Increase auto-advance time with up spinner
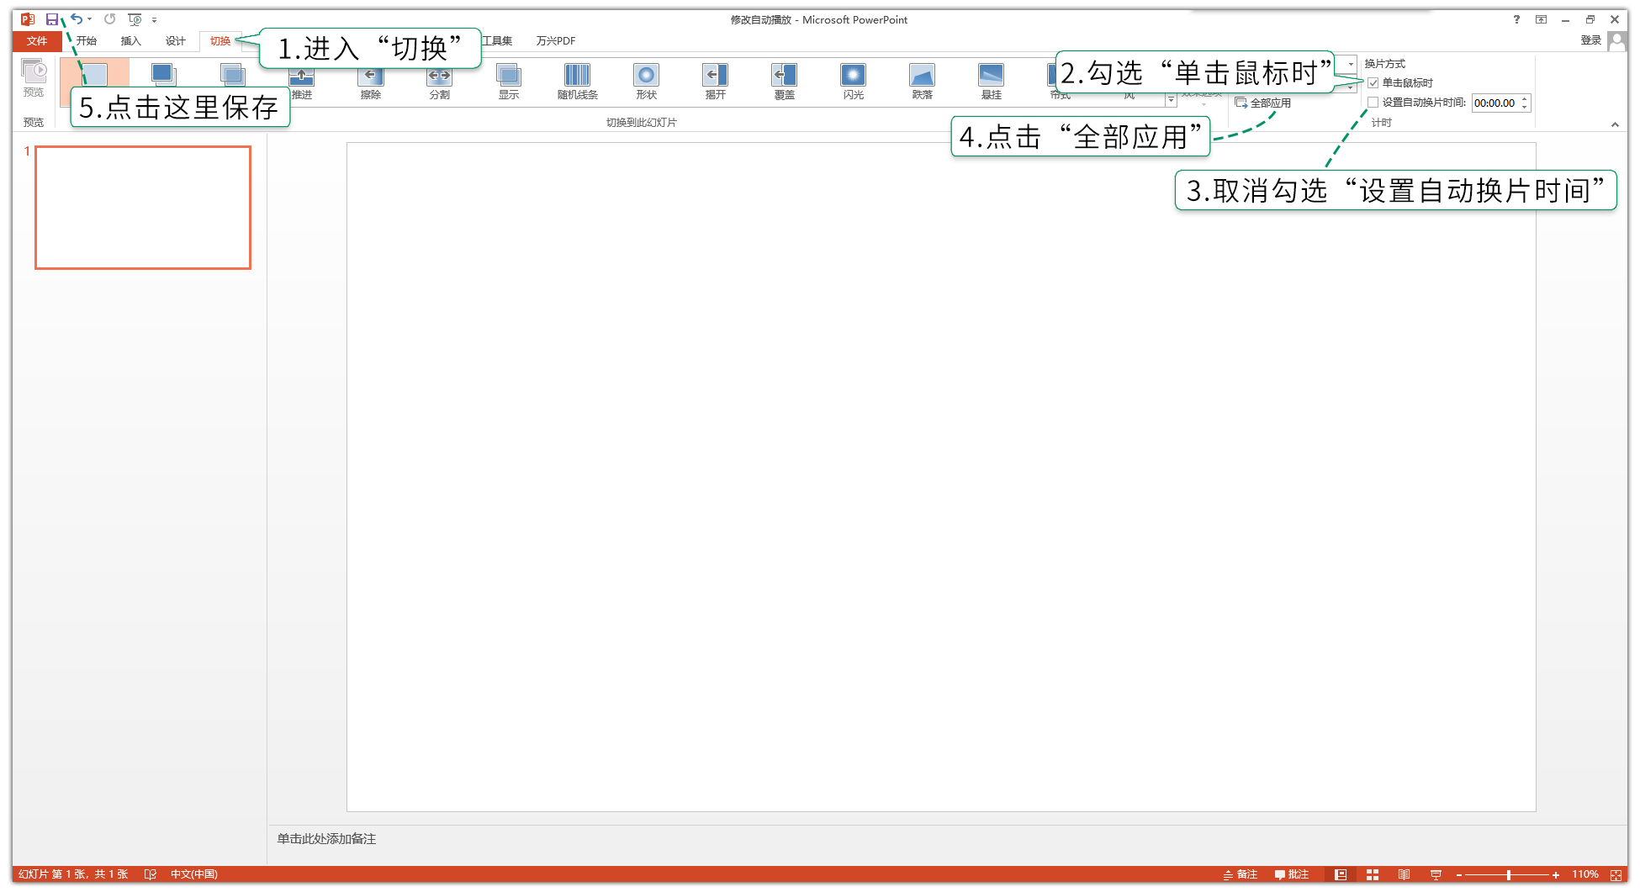 tap(1525, 98)
